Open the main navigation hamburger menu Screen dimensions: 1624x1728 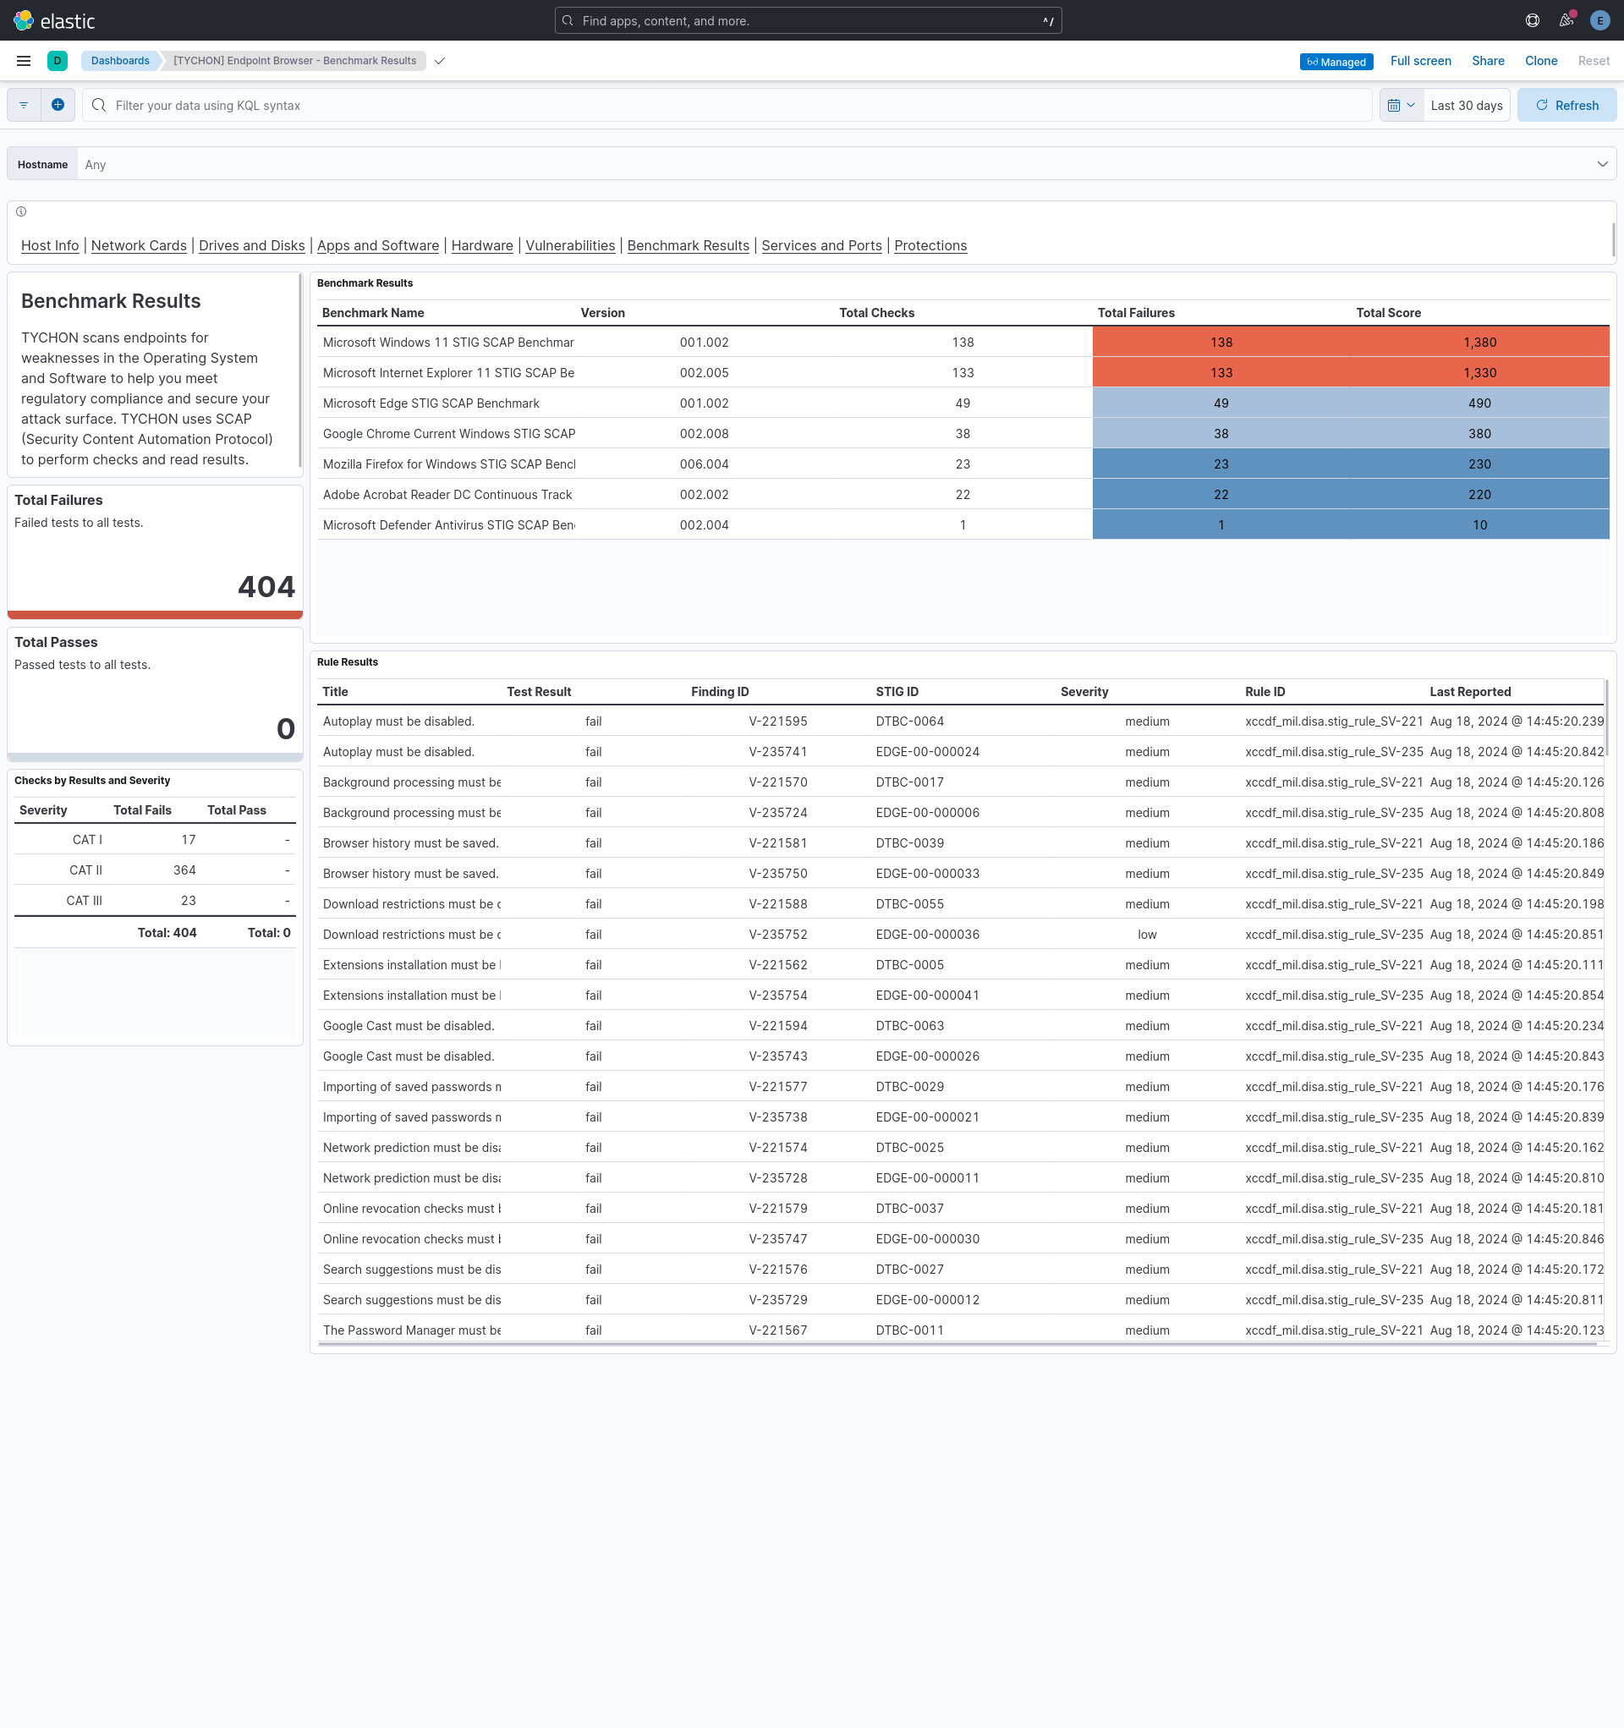[24, 61]
